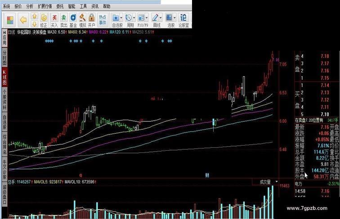The height and width of the screenshot is (219, 340).
Task: Expand the F10/F9 dropdown arrow
Action: (x=147, y=18)
